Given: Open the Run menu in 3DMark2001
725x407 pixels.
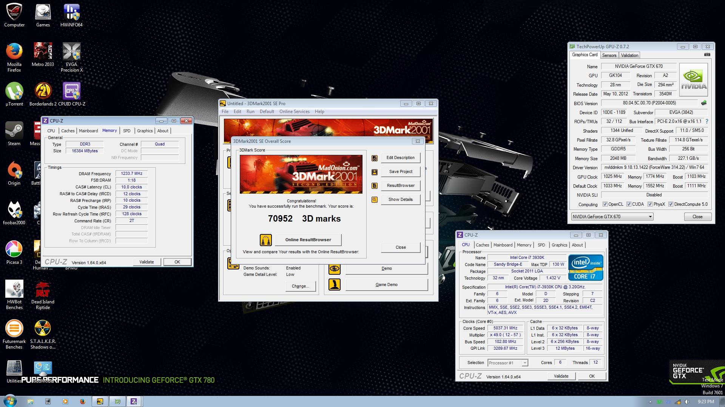Looking at the screenshot, I should (250, 112).
